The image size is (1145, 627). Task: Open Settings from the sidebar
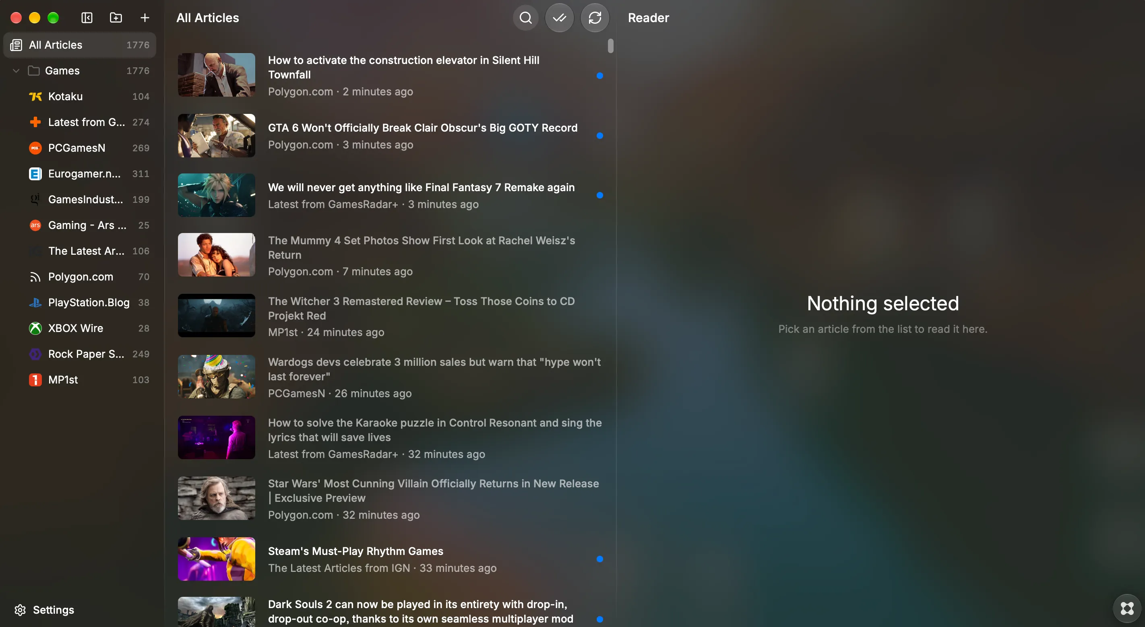pyautogui.click(x=44, y=610)
